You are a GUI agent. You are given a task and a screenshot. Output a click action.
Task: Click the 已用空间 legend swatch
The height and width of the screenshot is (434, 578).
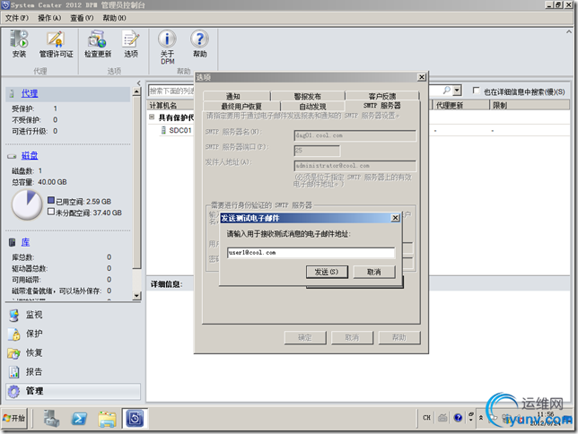(x=51, y=200)
